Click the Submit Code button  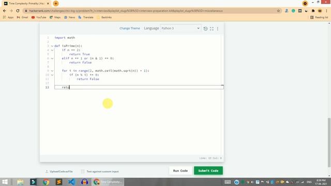tap(208, 171)
